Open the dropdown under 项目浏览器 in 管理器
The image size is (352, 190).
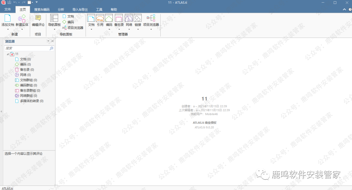point(151,29)
